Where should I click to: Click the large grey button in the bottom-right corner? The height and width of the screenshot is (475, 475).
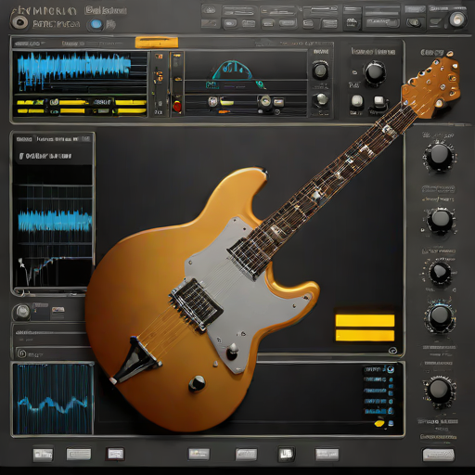(438, 455)
